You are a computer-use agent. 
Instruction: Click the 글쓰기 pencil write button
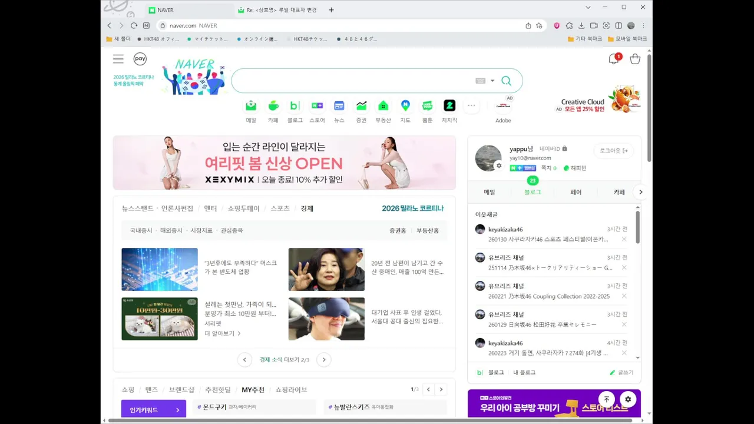pos(621,372)
